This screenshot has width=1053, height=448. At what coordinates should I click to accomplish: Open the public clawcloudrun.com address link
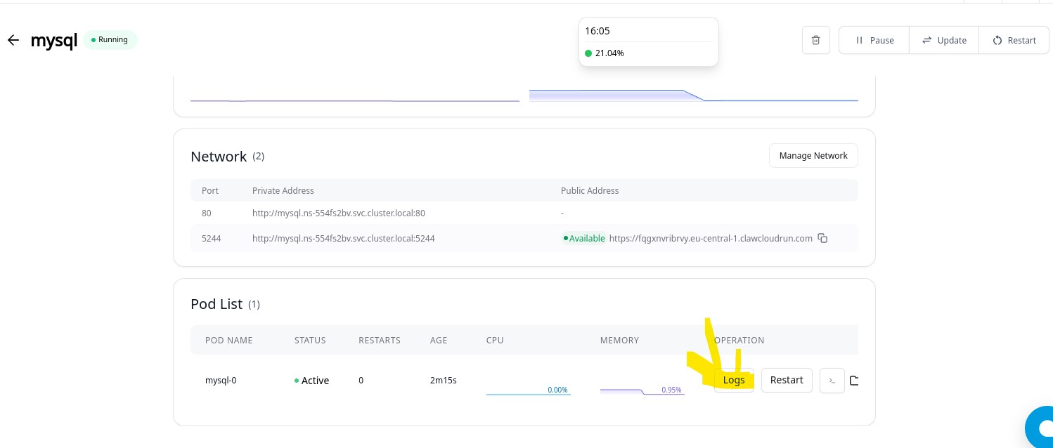[x=710, y=239]
